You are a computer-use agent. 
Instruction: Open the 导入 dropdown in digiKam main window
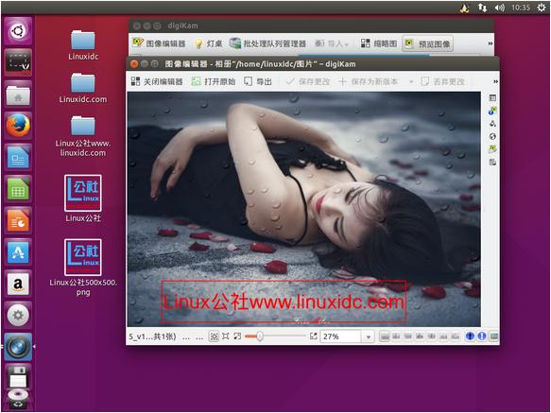[332, 43]
